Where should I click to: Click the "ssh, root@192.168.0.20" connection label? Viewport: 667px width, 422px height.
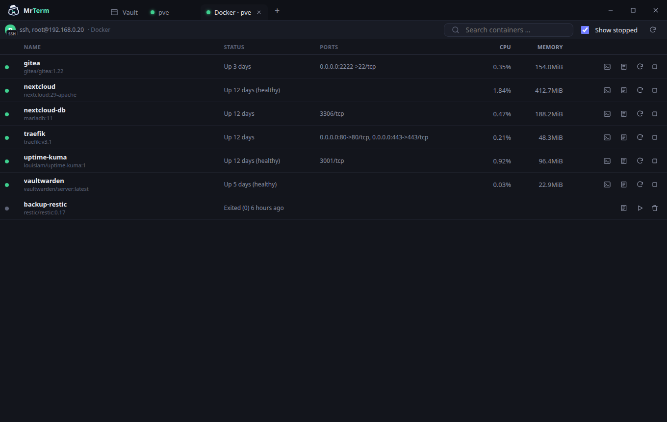click(52, 30)
